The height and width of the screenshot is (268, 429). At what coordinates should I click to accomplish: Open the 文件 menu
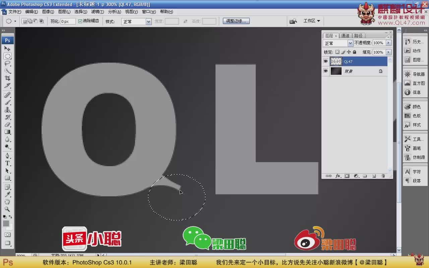click(x=15, y=12)
